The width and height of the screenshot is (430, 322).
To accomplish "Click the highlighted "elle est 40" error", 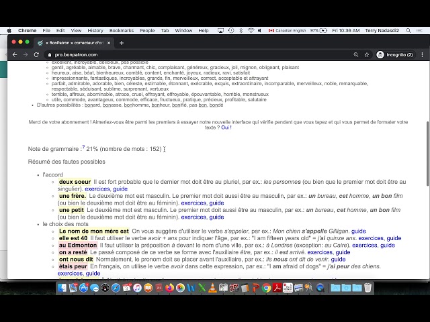I will tap(73, 238).
